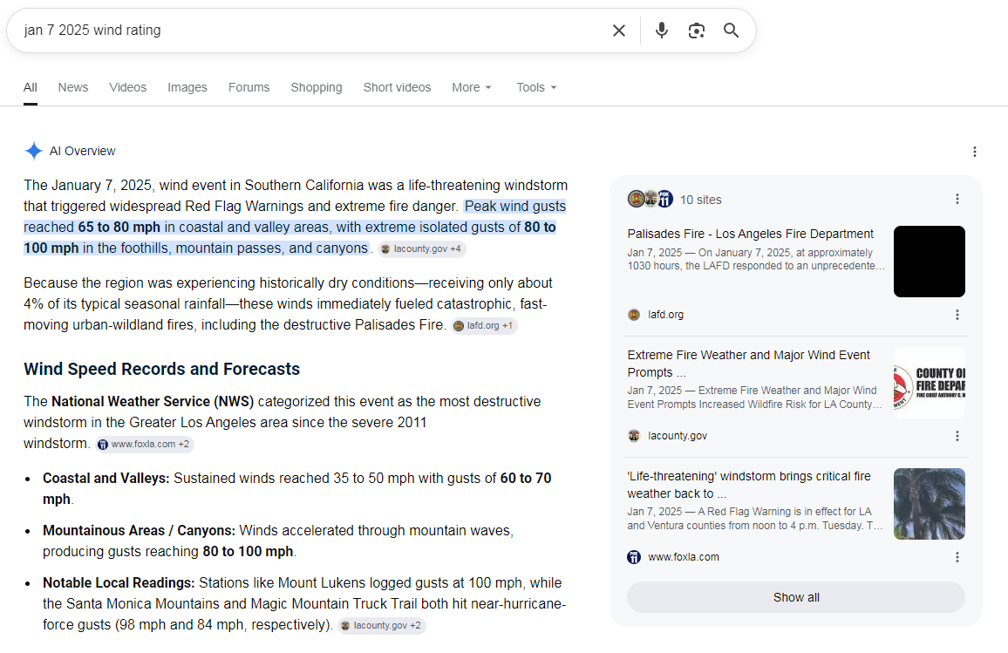Start voice search with the microphone icon
Viewport: 1008px width, 653px height.
tap(662, 31)
